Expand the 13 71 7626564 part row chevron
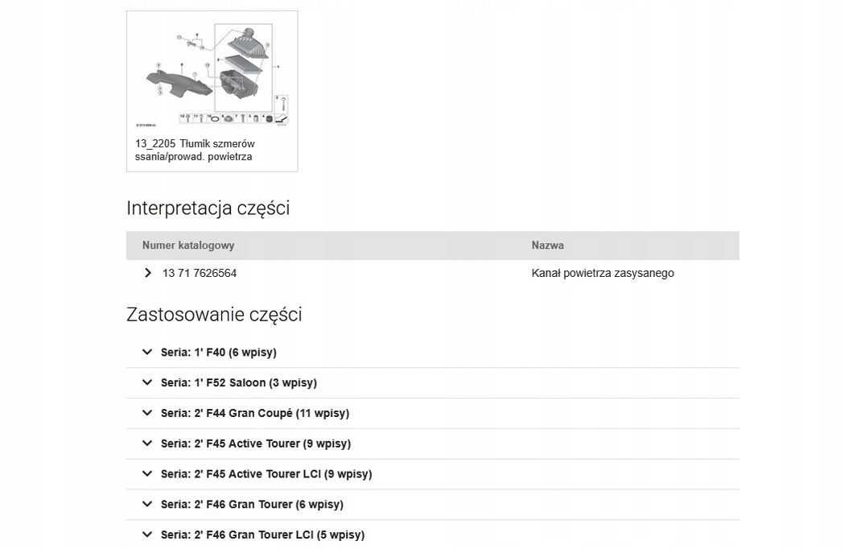Image resolution: width=865 pixels, height=549 pixels. 148,273
